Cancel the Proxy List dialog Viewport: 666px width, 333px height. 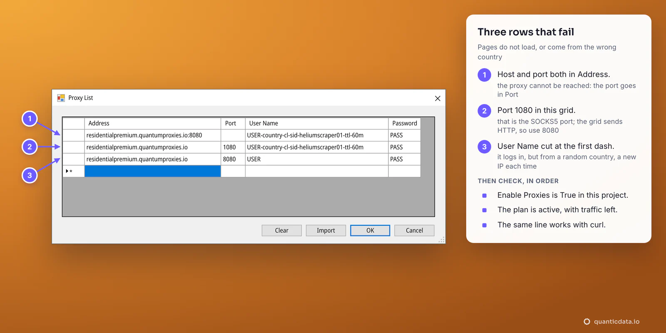point(414,231)
